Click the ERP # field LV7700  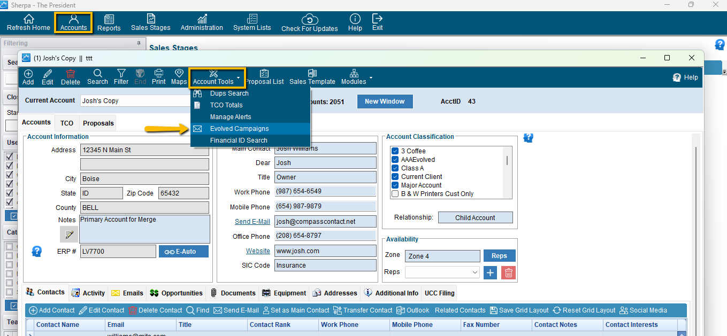click(x=118, y=252)
